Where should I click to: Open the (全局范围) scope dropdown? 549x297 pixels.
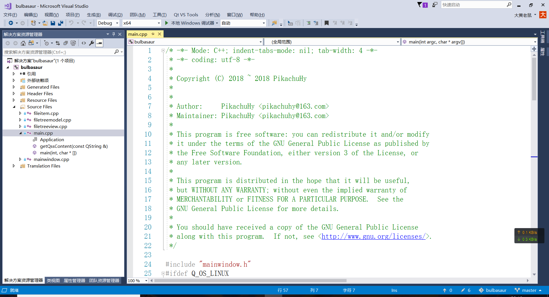(332, 42)
